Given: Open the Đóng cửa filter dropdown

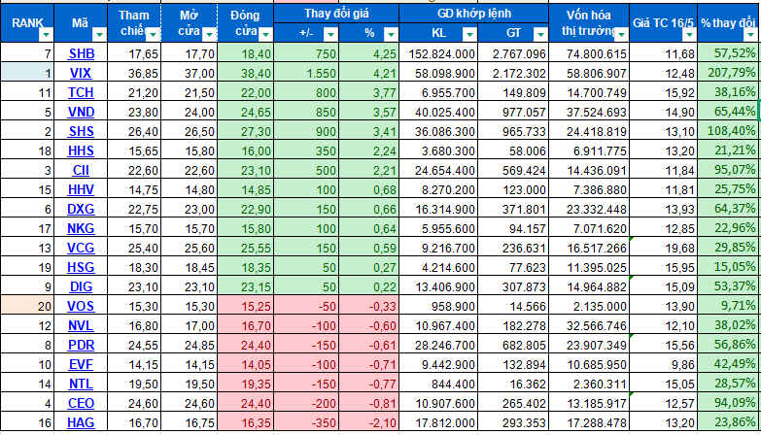Looking at the screenshot, I should tap(265, 35).
